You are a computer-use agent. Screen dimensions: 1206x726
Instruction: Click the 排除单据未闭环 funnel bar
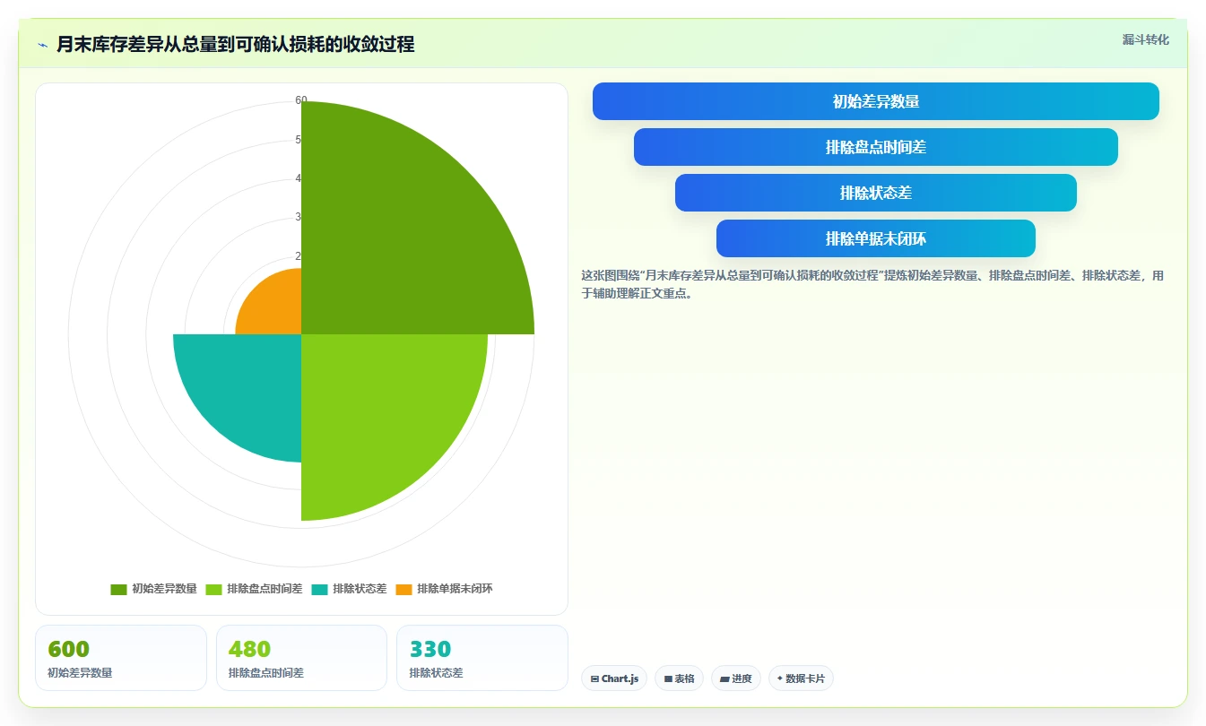click(875, 238)
